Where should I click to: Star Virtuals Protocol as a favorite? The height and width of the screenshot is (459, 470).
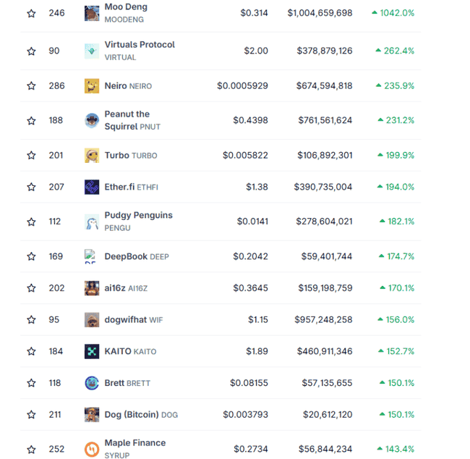click(31, 51)
